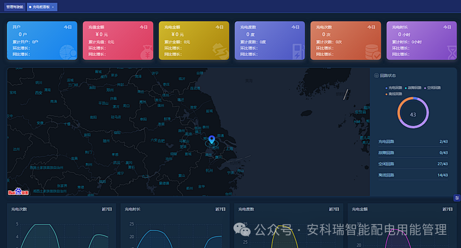Select the 充电桩看板 tab

point(41,7)
